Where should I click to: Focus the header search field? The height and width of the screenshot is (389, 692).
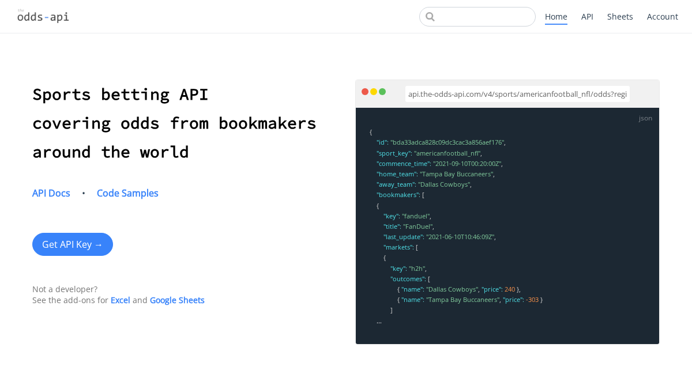point(477,17)
